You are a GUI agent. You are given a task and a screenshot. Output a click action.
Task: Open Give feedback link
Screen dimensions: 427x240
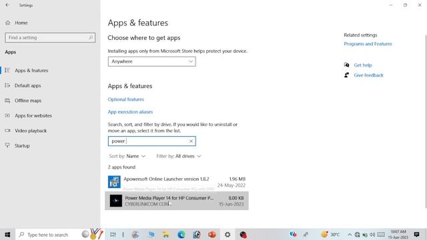click(368, 75)
